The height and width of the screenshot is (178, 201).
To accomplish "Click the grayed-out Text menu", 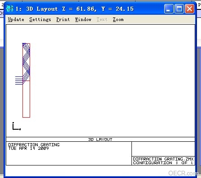I will click(x=102, y=20).
